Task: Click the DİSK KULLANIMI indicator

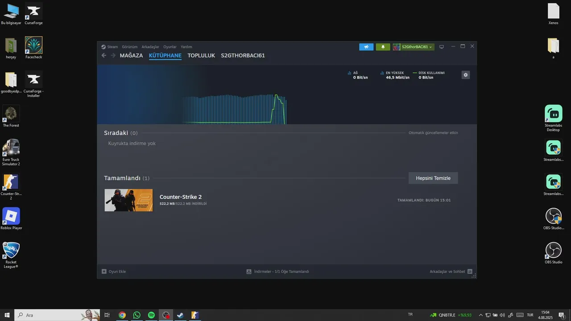Action: [x=429, y=75]
